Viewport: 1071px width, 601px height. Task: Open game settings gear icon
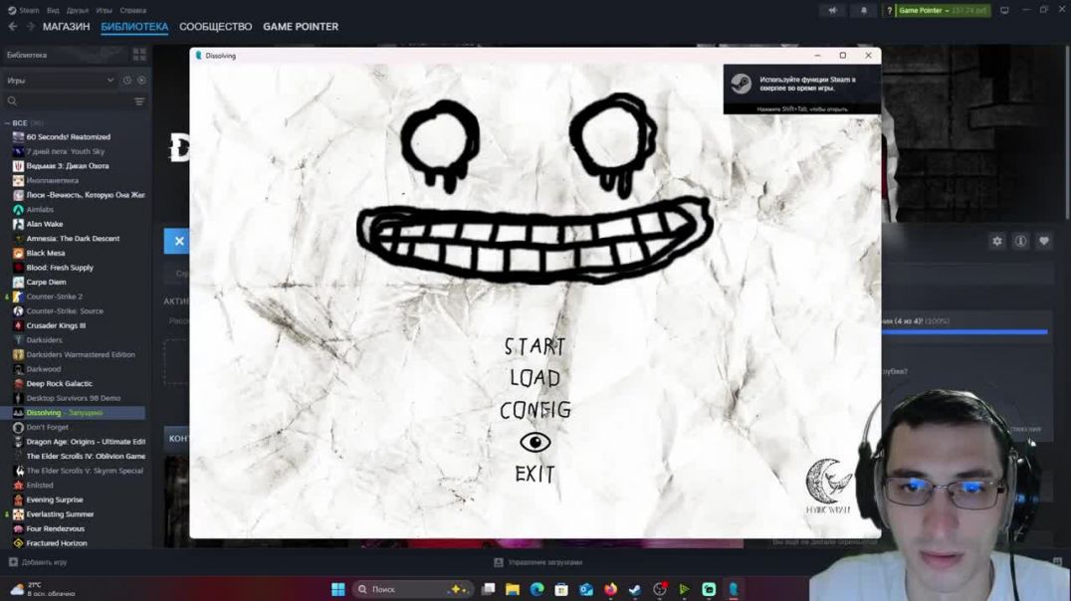[997, 241]
